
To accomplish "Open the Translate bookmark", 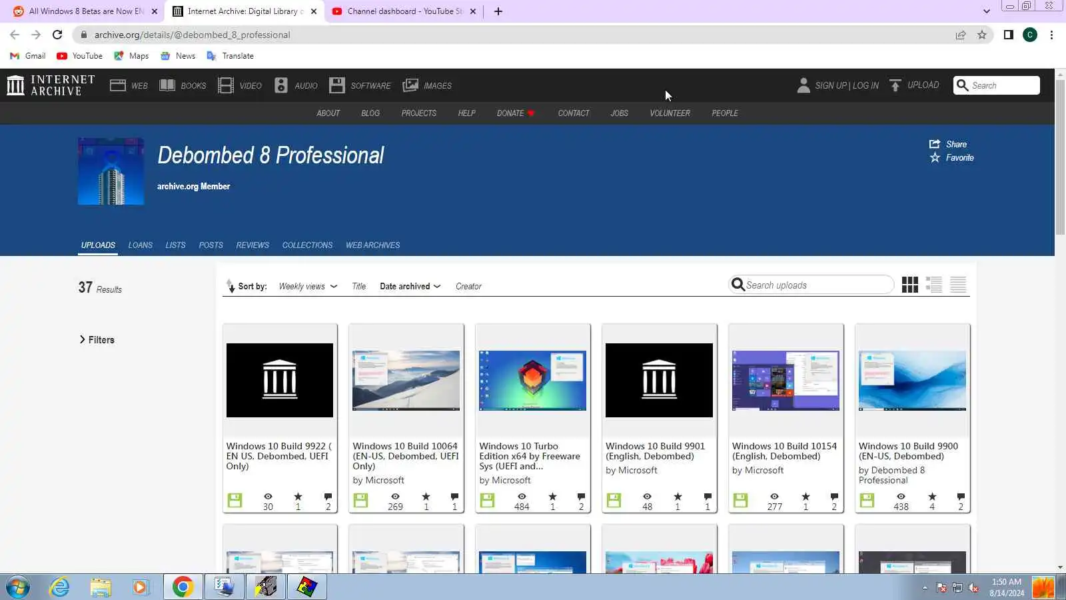I will (231, 56).
